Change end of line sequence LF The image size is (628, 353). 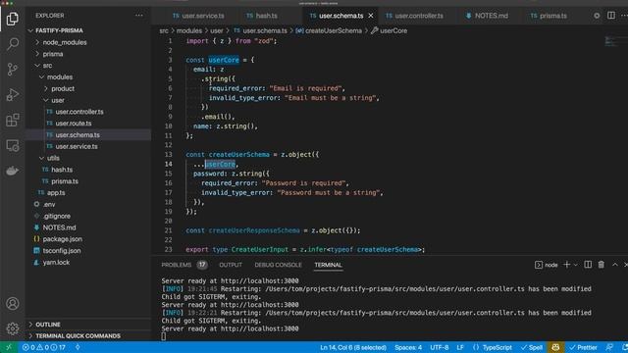460,347
